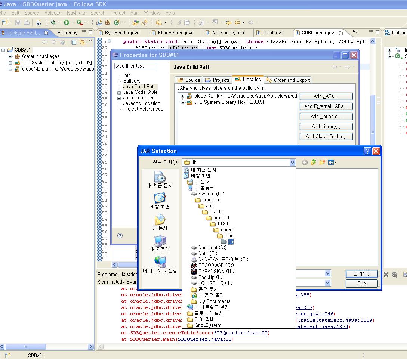Image resolution: width=407 pixels, height=359 pixels.
Task: Open the Navigate menu
Action: pyautogui.click(x=76, y=13)
